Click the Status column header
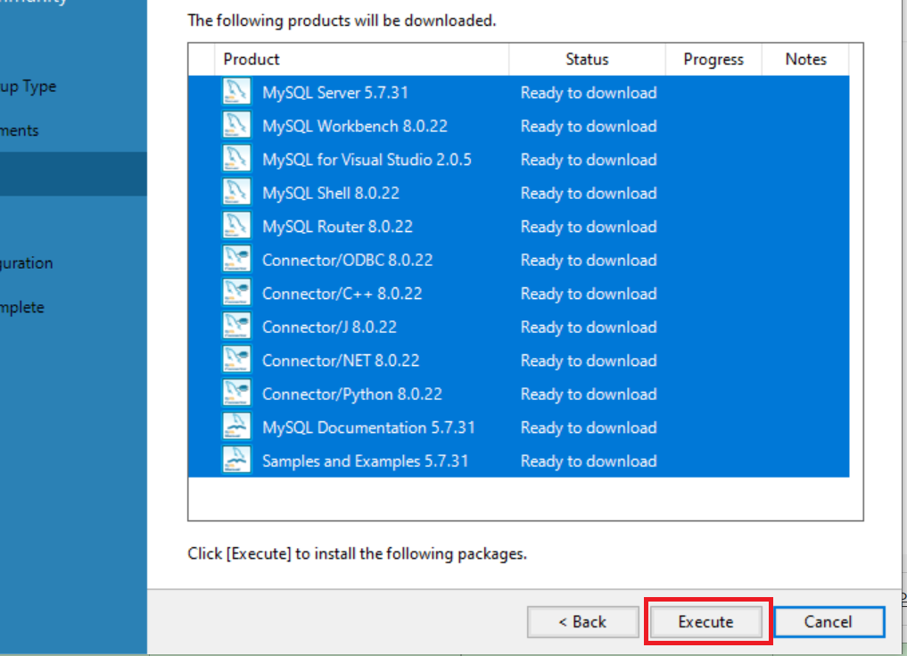Image resolution: width=907 pixels, height=656 pixels. coord(587,59)
